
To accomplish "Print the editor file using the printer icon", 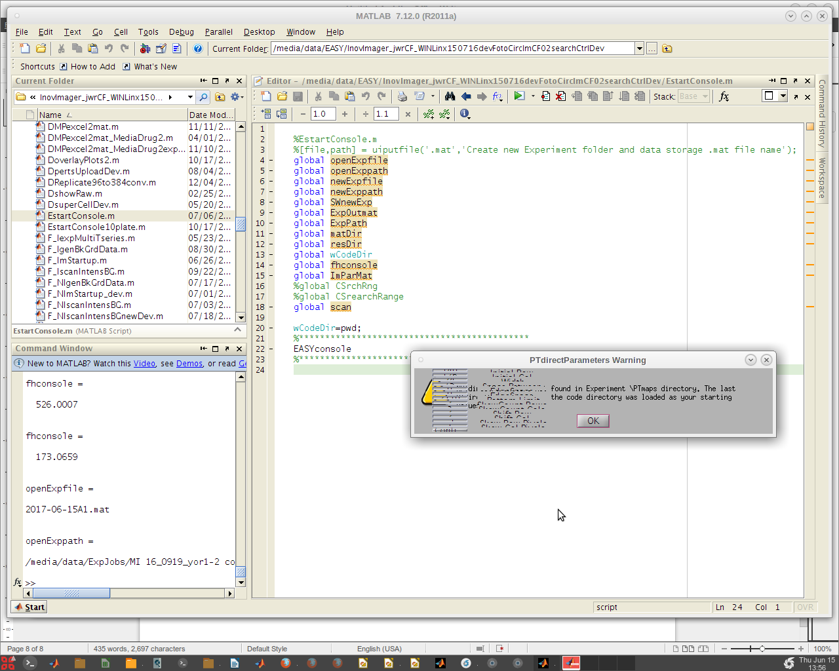I will click(x=402, y=96).
